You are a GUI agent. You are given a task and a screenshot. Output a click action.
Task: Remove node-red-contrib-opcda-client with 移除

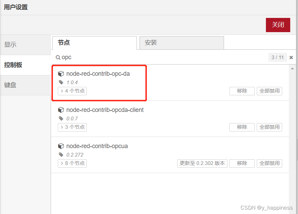(x=242, y=127)
